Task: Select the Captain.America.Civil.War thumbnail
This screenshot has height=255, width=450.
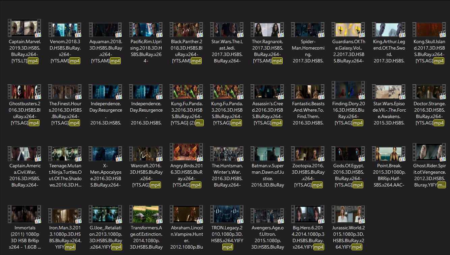Action: pos(24,154)
